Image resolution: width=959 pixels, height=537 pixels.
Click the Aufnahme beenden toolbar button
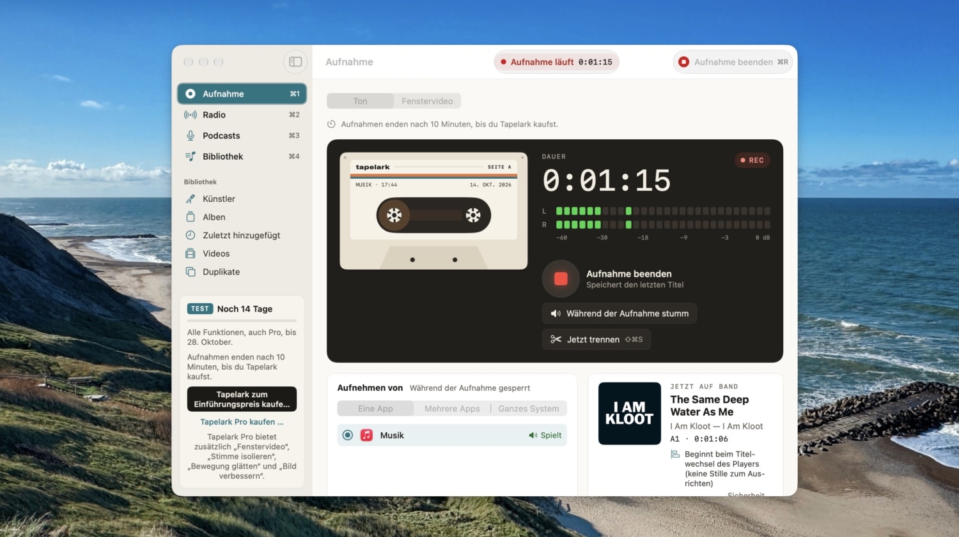point(733,62)
